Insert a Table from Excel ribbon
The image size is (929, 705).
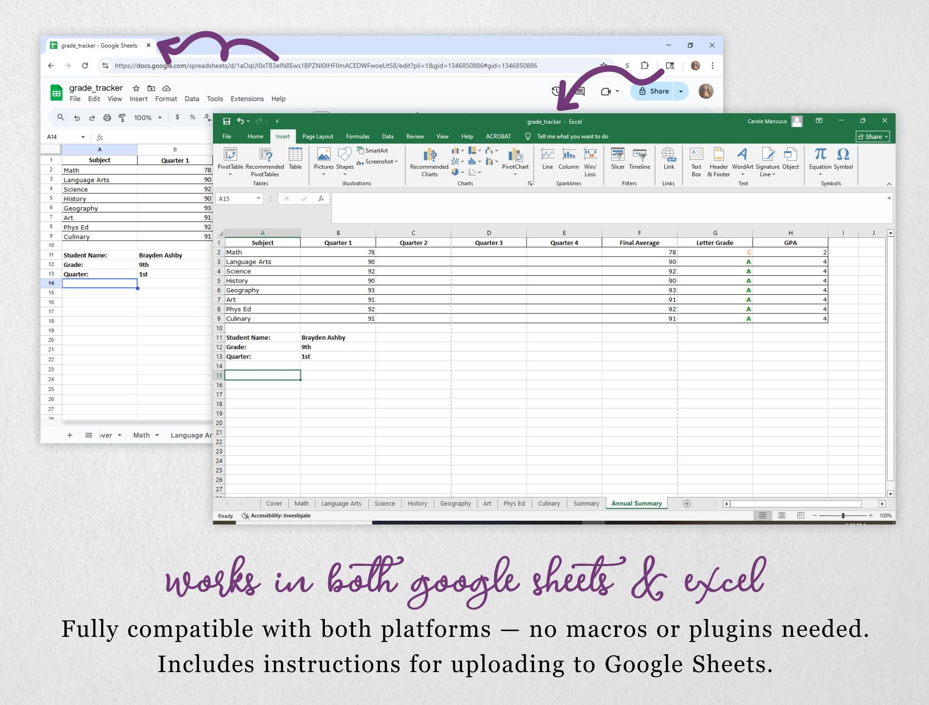295,158
